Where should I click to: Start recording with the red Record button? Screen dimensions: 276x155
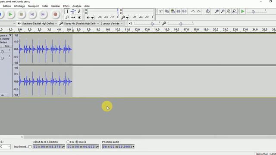(x=55, y=14)
